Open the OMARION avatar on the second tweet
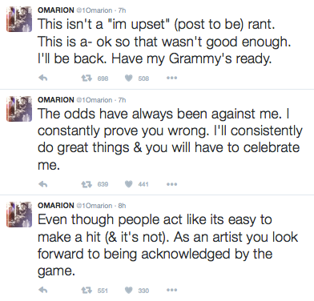The image size is (314, 301). 19,109
